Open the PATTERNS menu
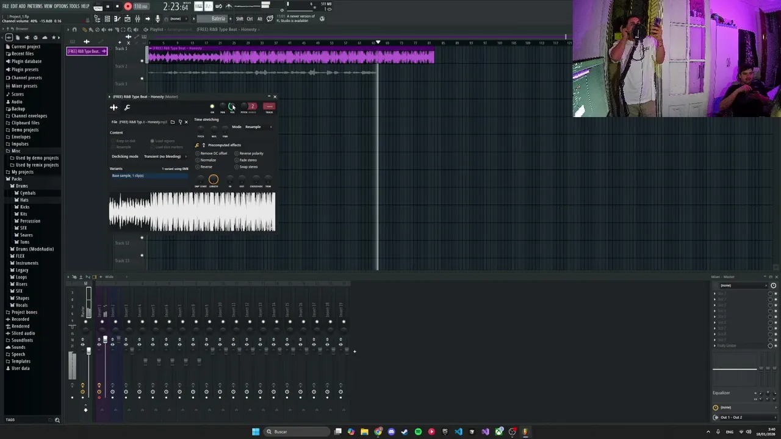 (35, 6)
